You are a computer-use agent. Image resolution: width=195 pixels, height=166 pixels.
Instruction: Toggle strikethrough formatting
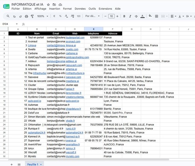[136, 16]
